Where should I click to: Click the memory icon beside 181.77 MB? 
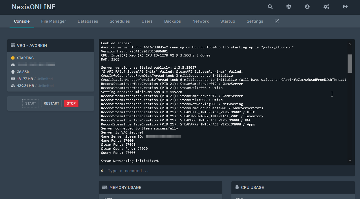point(13,79)
